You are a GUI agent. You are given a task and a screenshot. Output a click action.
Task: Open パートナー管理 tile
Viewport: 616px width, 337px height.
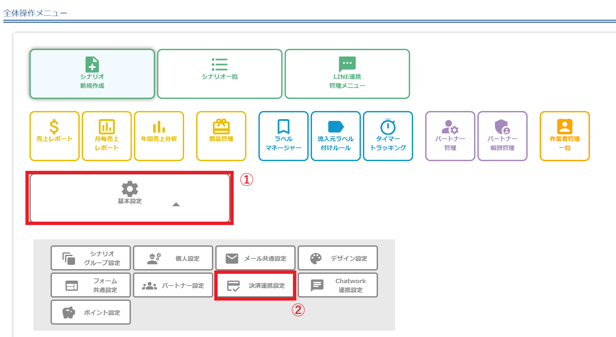[x=450, y=136]
